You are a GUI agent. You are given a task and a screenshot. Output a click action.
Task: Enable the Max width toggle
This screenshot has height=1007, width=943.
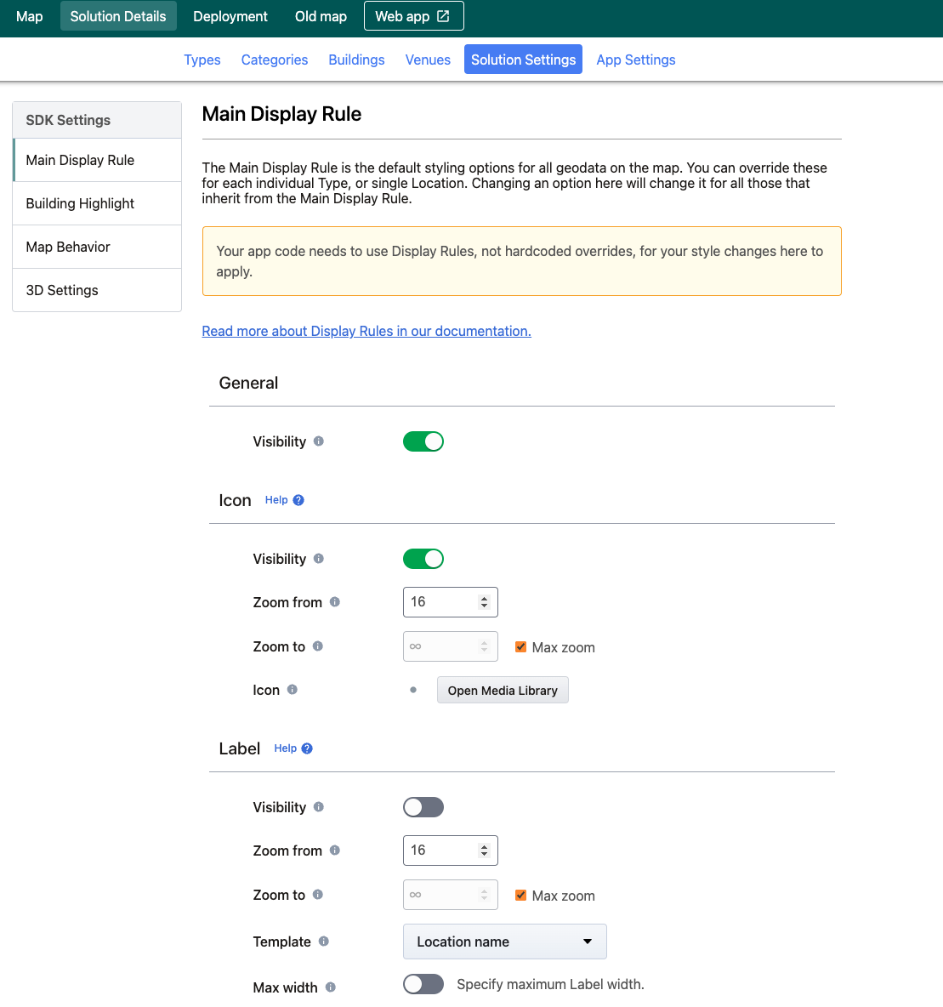click(423, 984)
